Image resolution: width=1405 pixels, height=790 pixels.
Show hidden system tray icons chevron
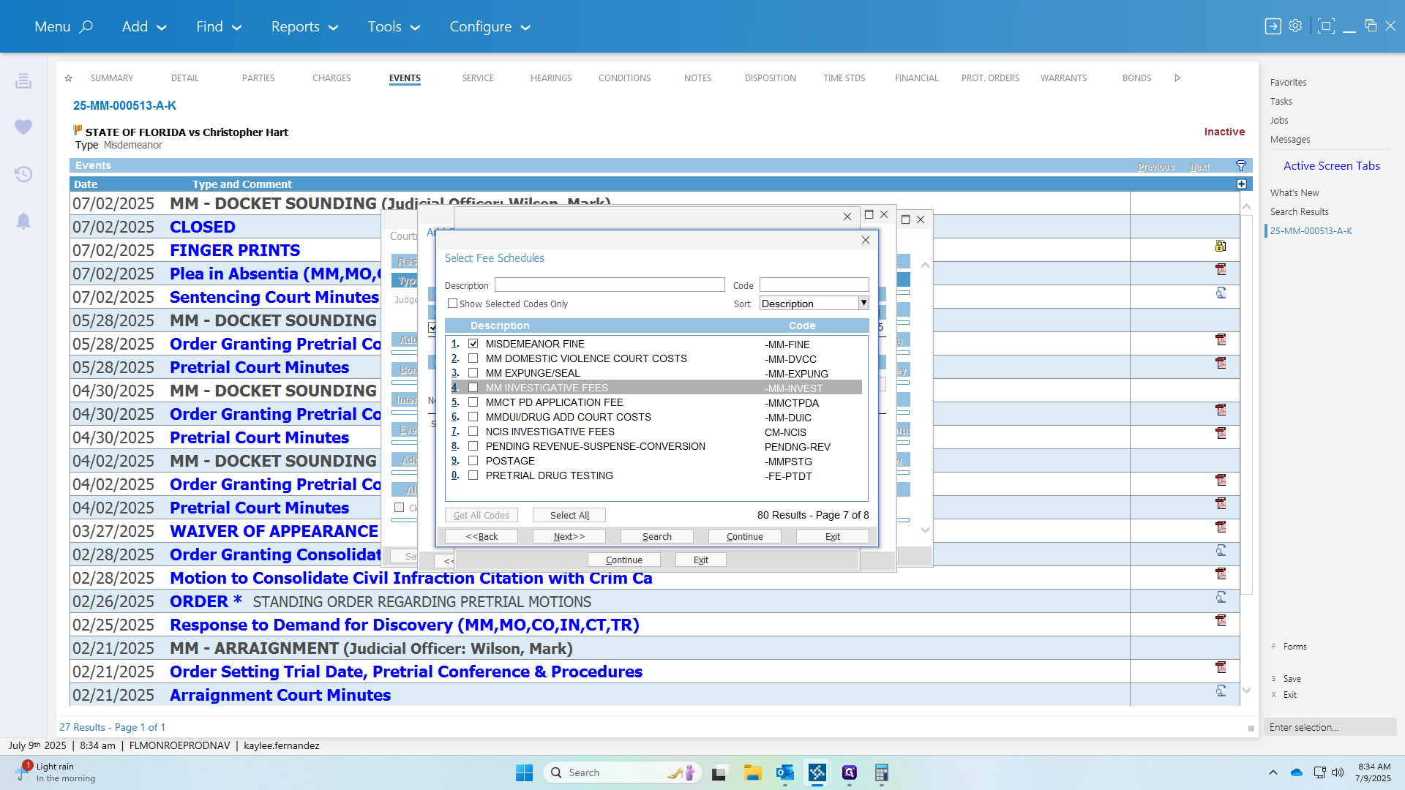pyautogui.click(x=1273, y=772)
